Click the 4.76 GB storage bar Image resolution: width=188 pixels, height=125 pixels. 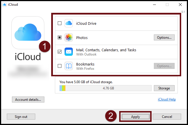point(106,88)
